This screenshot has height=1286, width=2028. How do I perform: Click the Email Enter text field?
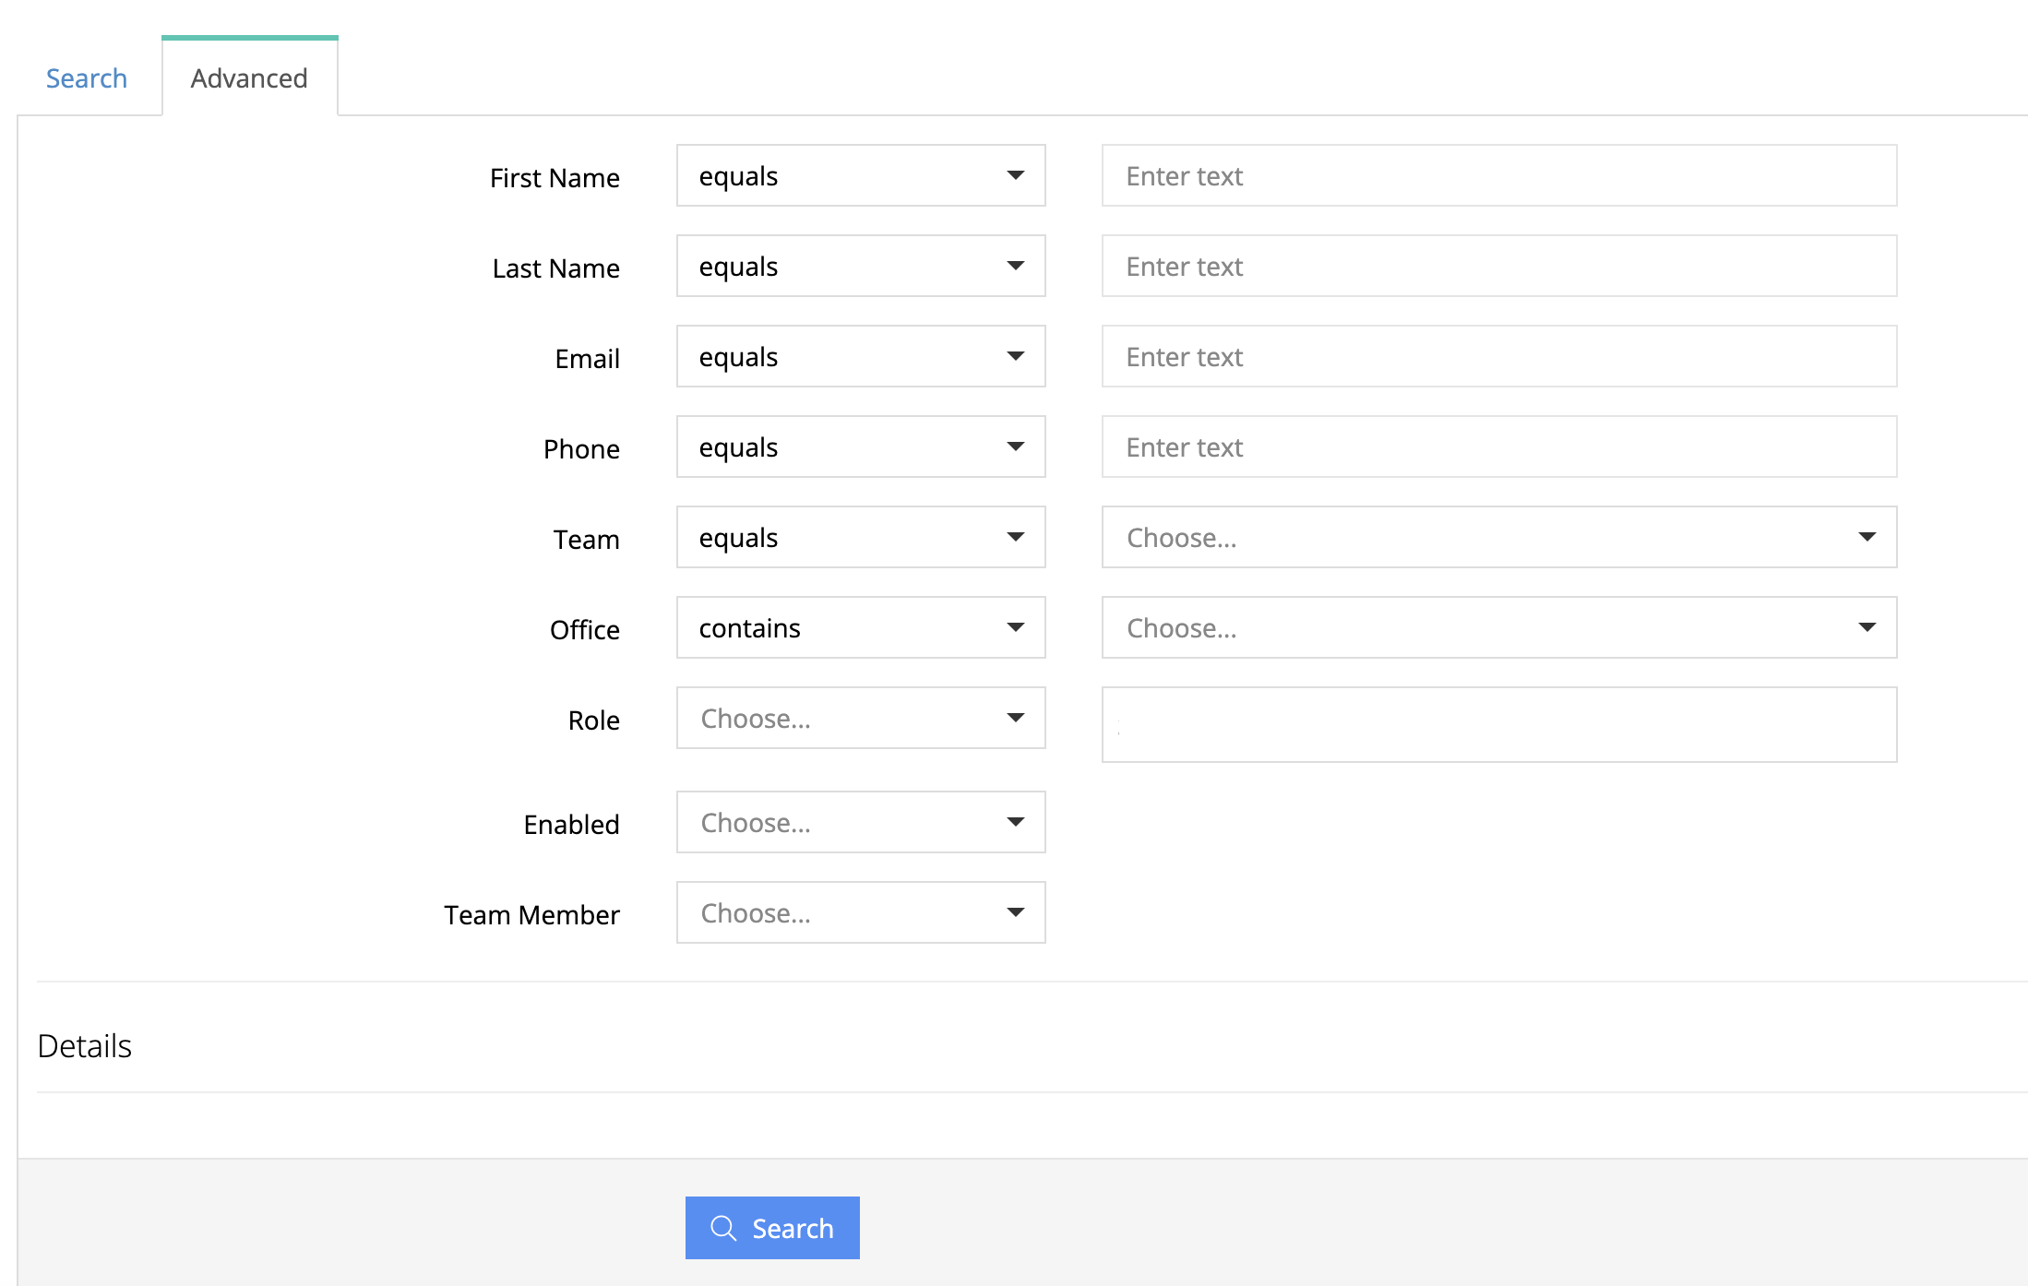pyautogui.click(x=1498, y=356)
